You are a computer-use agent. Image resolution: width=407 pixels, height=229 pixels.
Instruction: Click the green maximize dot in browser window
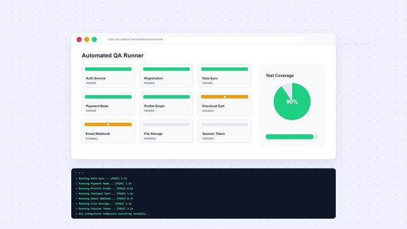(x=94, y=39)
